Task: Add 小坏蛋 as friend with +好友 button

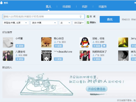Action: point(20,46)
